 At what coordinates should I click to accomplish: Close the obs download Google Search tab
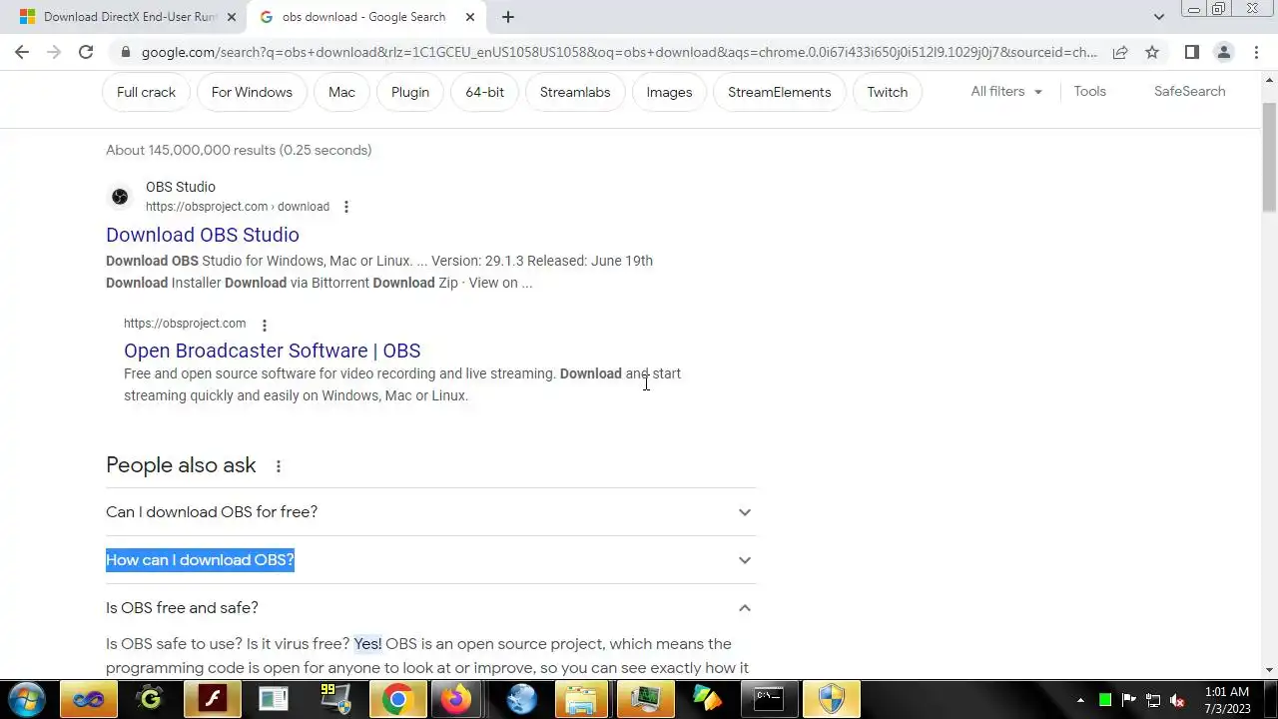click(x=469, y=17)
